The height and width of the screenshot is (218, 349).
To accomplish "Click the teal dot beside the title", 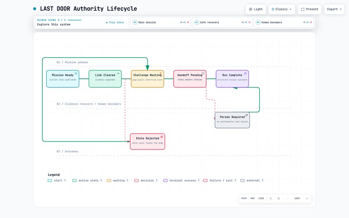I will pos(35,9).
